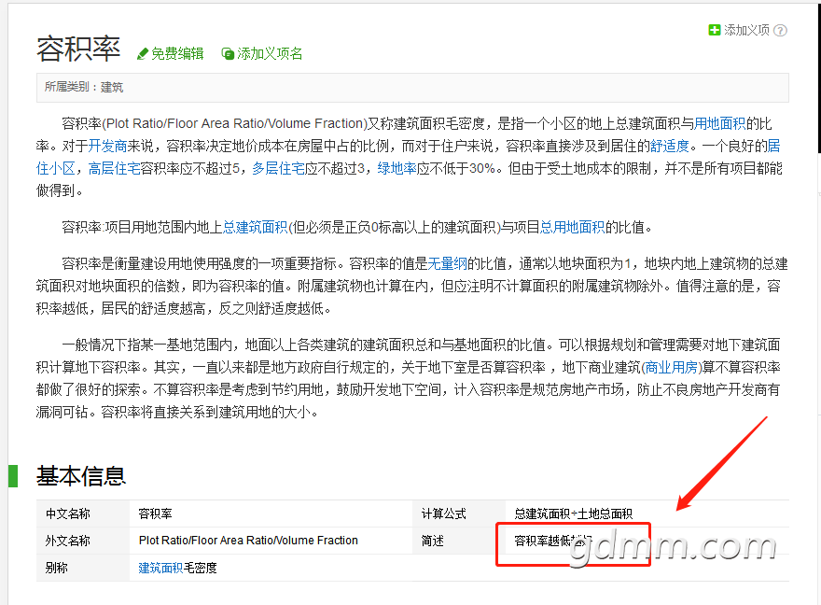Image resolution: width=821 pixels, height=605 pixels.
Task: Click the 容积率 page title
Action: click(78, 49)
